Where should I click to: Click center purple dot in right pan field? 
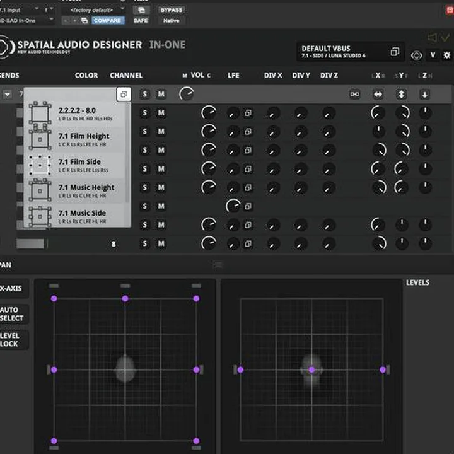tap(311, 370)
